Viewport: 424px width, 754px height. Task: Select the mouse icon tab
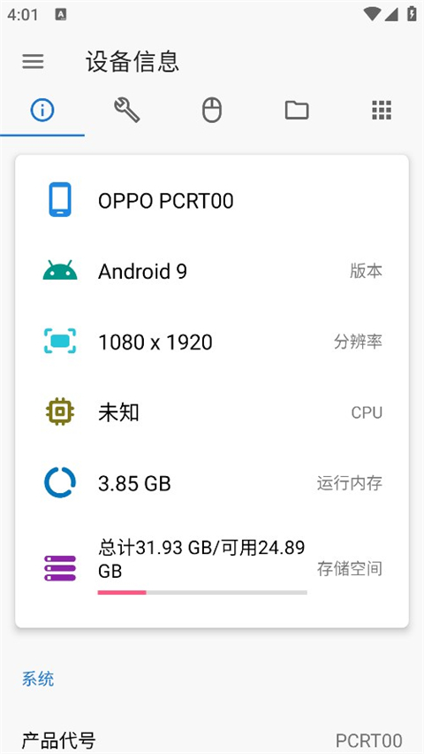click(x=212, y=110)
